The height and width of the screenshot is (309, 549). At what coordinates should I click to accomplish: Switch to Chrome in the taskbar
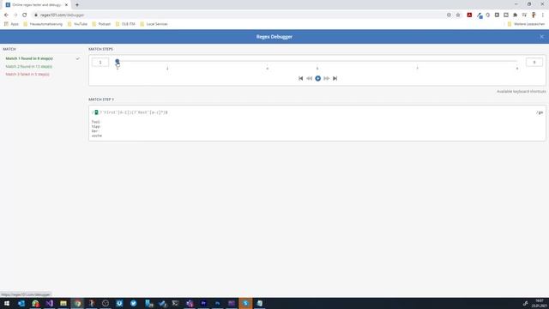(x=77, y=303)
